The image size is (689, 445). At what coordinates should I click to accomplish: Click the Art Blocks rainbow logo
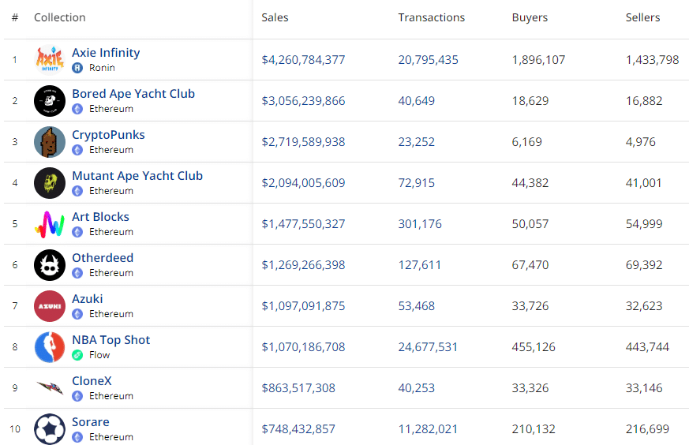coord(49,224)
